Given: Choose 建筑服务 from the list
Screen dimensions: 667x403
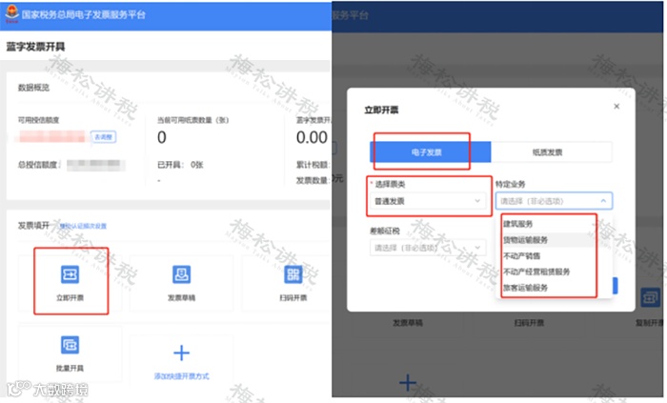Looking at the screenshot, I should pos(517,224).
